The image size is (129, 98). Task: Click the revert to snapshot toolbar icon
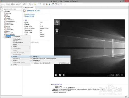click(47, 4)
